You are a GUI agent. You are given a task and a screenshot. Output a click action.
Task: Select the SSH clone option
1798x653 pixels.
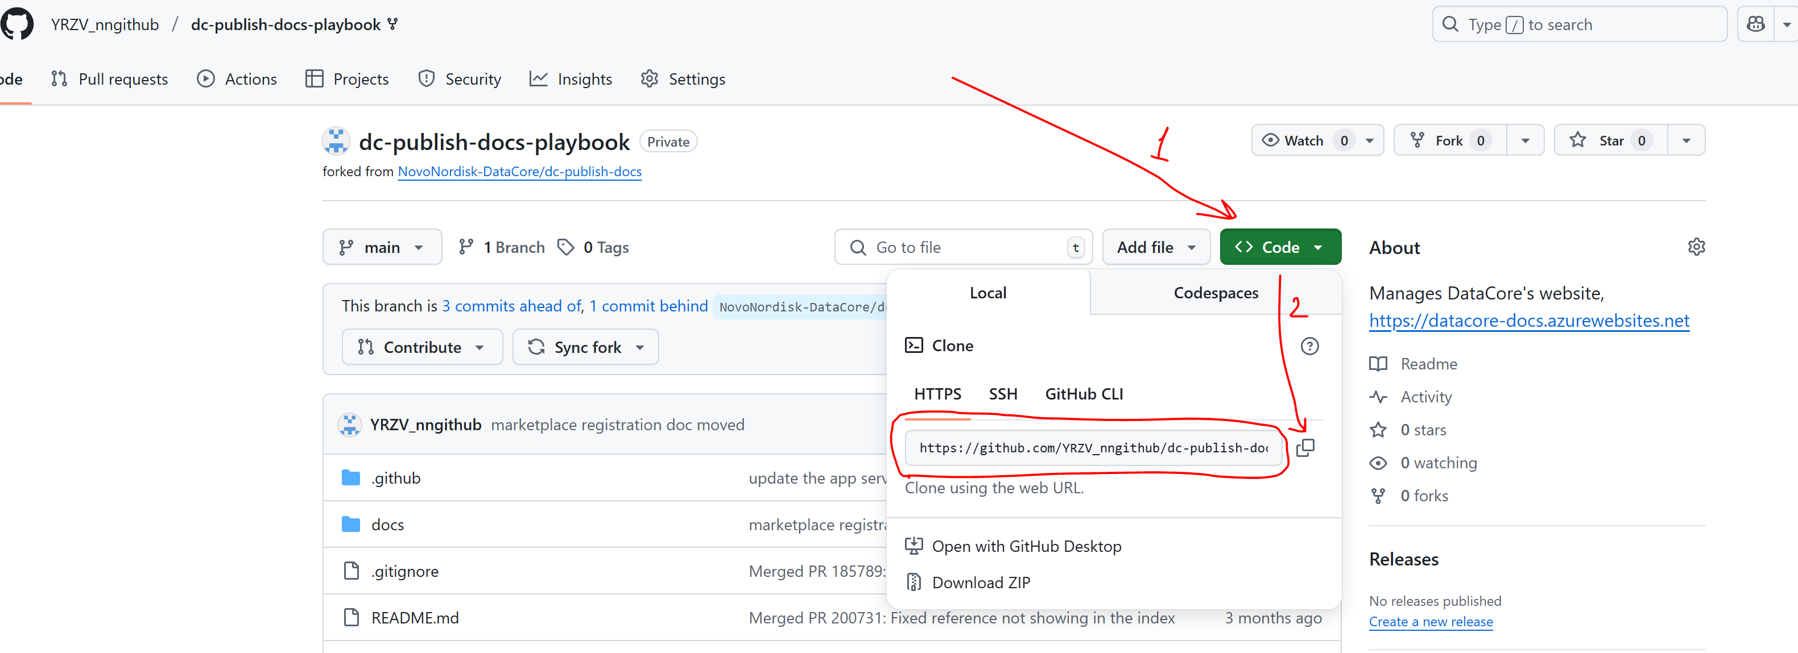point(1003,394)
